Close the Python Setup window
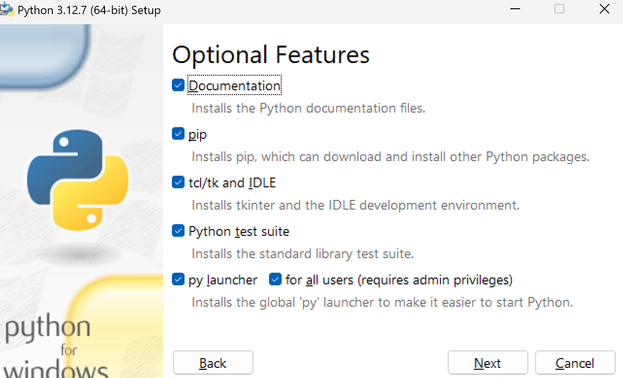Image resolution: width=623 pixels, height=378 pixels. coord(604,9)
